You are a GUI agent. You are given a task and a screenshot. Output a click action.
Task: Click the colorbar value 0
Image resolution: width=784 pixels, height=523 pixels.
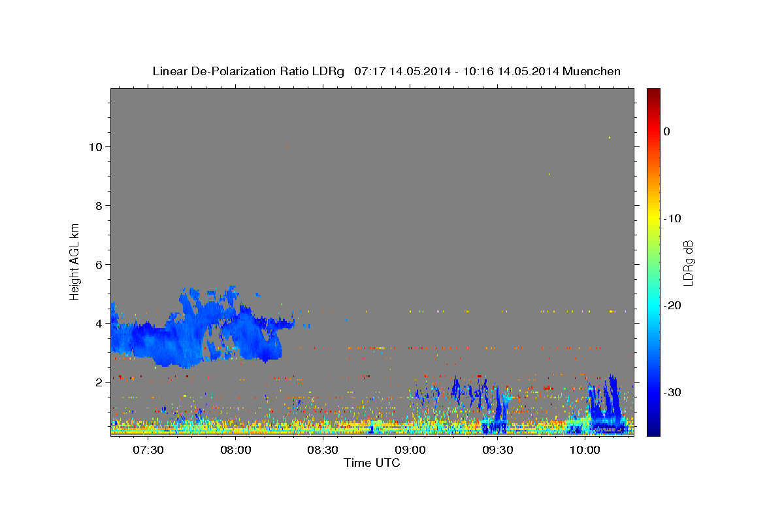pos(666,131)
